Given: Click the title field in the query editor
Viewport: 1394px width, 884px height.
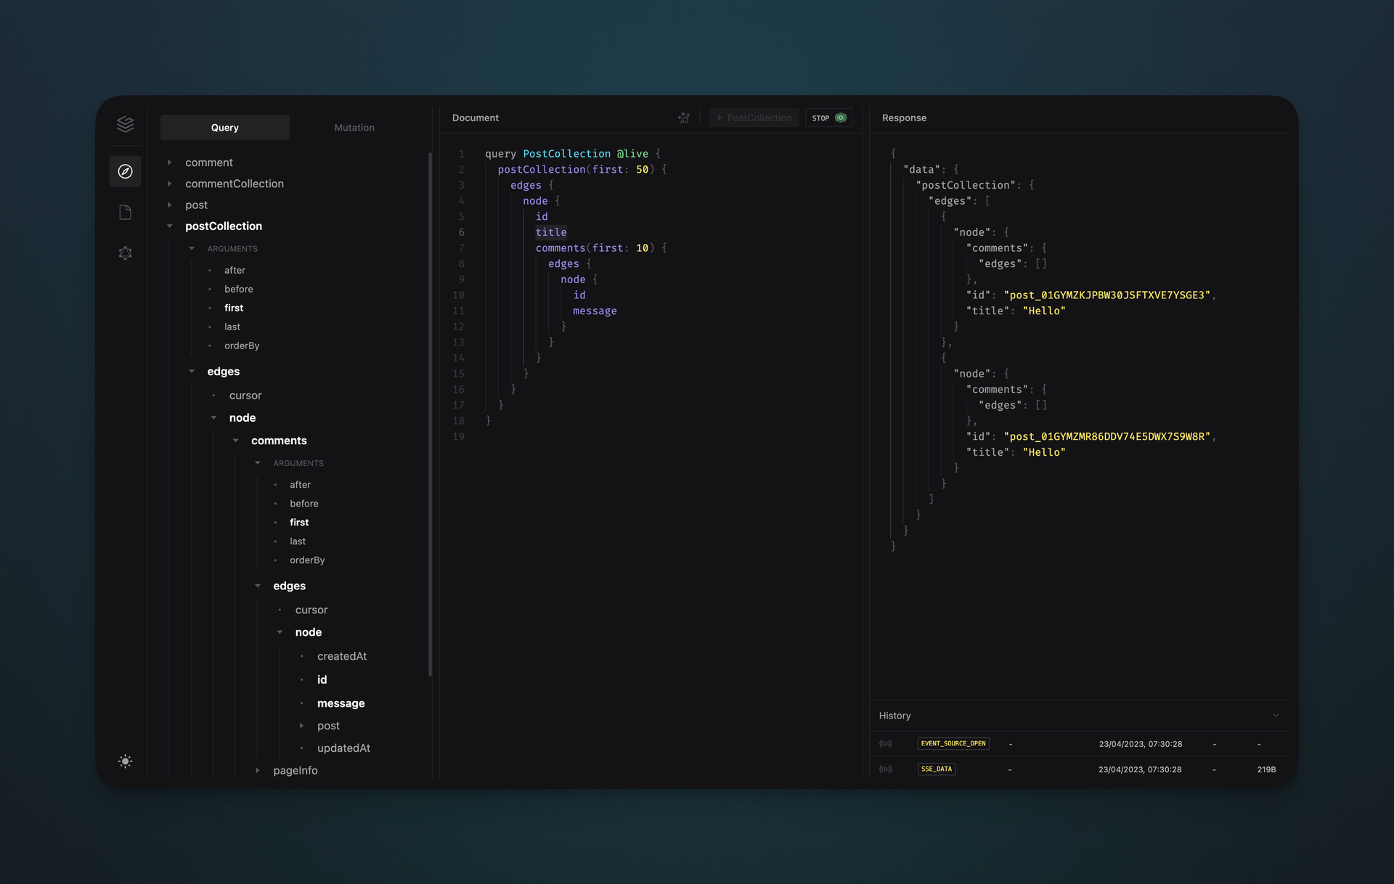Looking at the screenshot, I should click(x=551, y=232).
